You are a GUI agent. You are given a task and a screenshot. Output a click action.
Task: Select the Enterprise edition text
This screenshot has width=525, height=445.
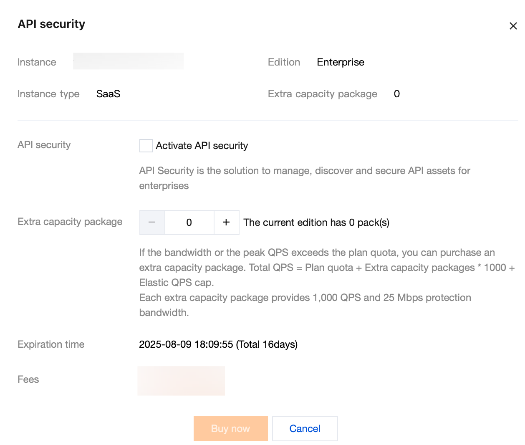click(340, 62)
